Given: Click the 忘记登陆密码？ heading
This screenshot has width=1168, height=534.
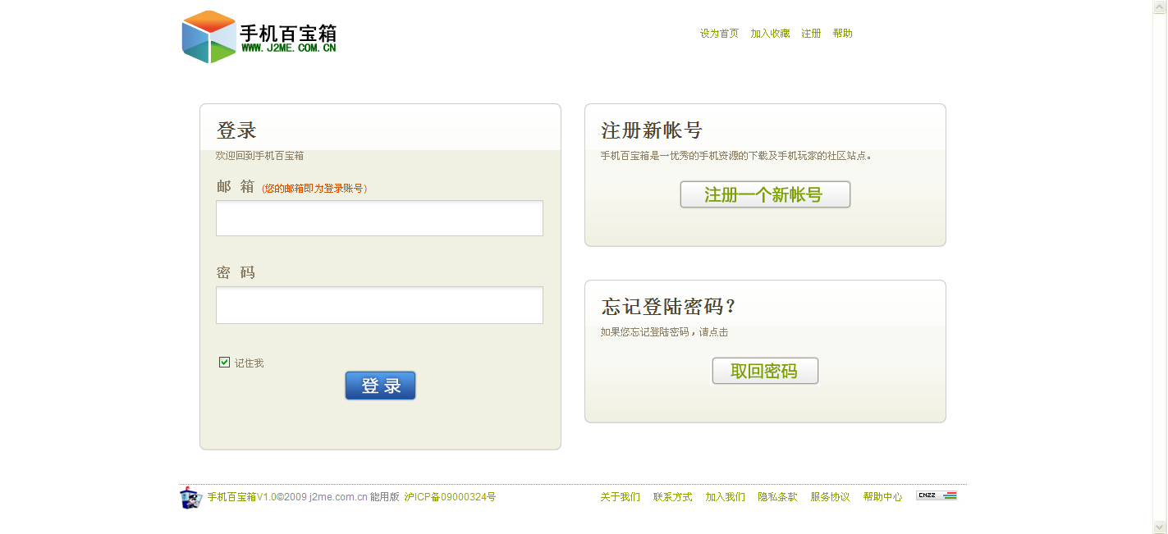Looking at the screenshot, I should pos(669,307).
